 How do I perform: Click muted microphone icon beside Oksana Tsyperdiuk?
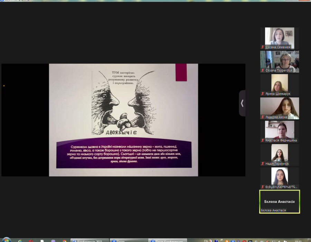(263, 71)
